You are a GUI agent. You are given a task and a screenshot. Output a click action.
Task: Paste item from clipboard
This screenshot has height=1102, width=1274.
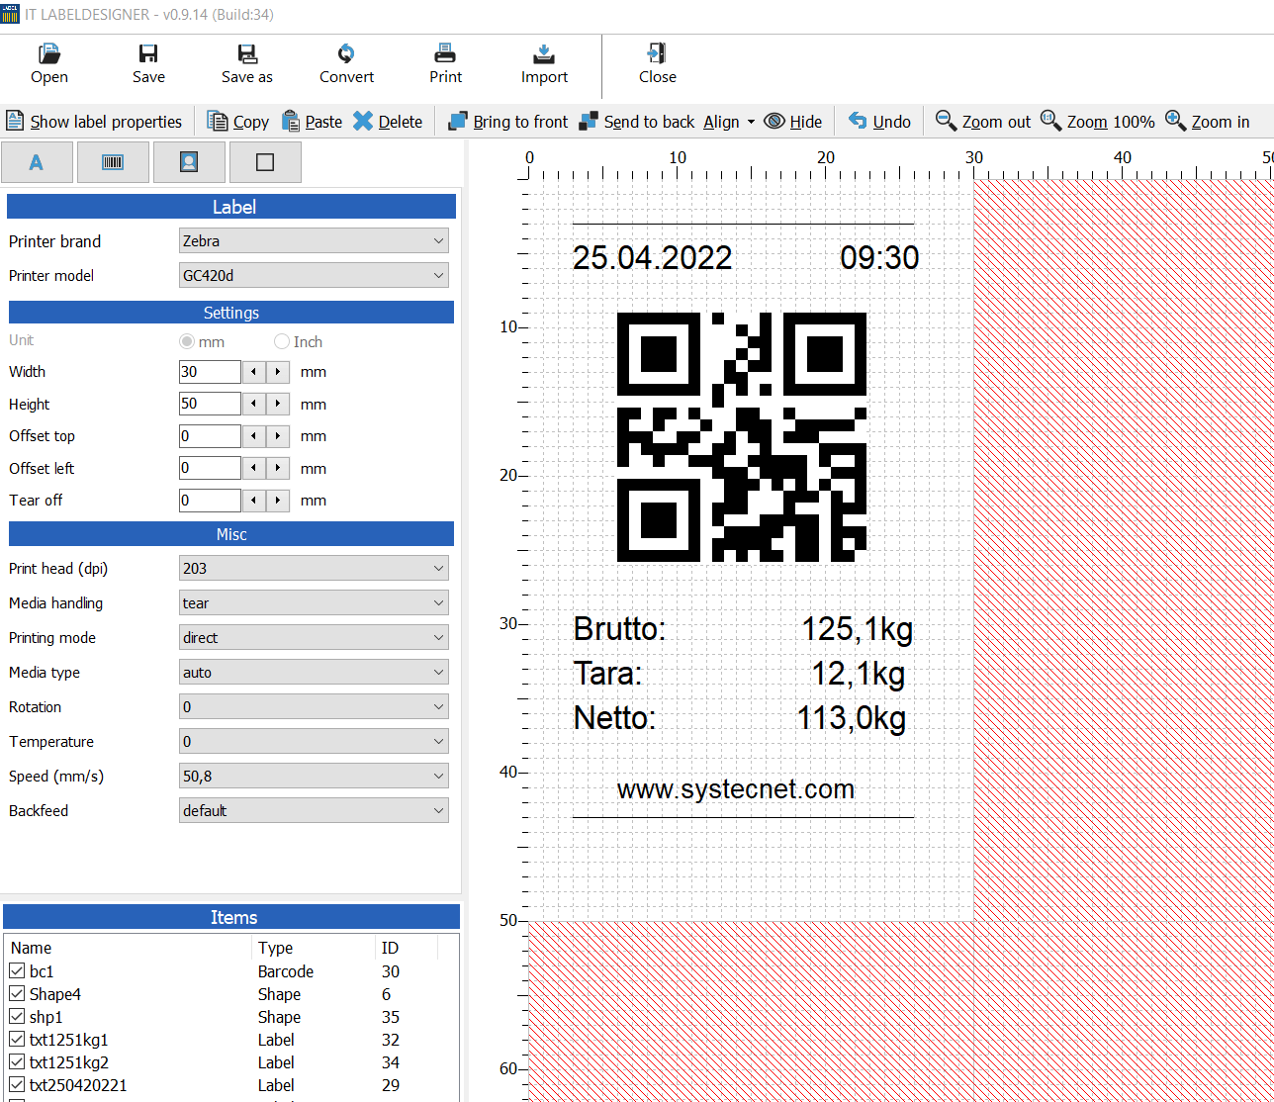point(312,122)
